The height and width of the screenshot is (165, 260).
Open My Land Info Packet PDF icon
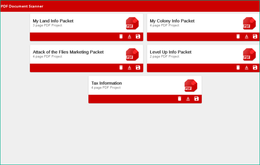click(132, 23)
